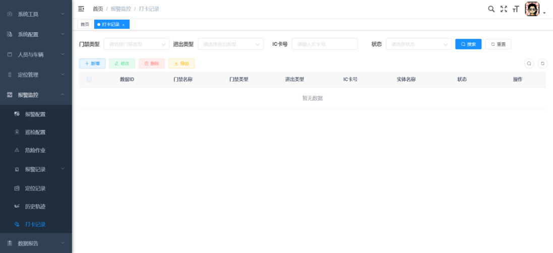Click the blue 搜索 button

(468, 44)
